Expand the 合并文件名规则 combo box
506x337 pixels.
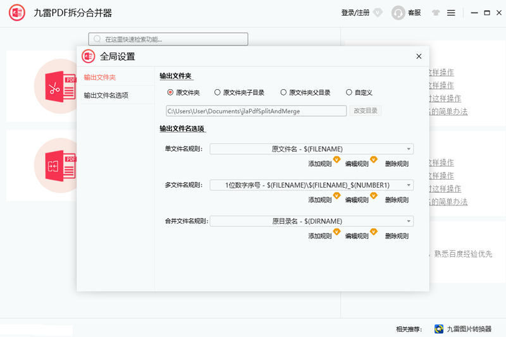409,221
